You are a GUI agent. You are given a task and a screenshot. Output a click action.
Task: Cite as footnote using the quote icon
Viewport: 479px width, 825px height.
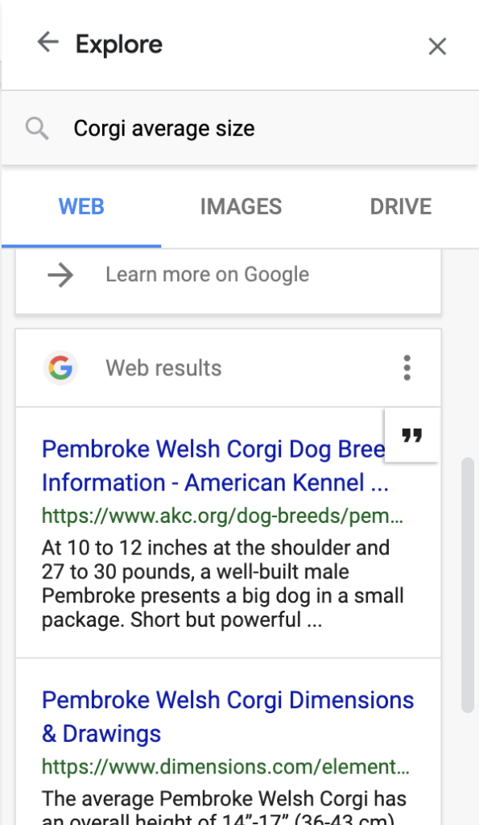click(411, 435)
